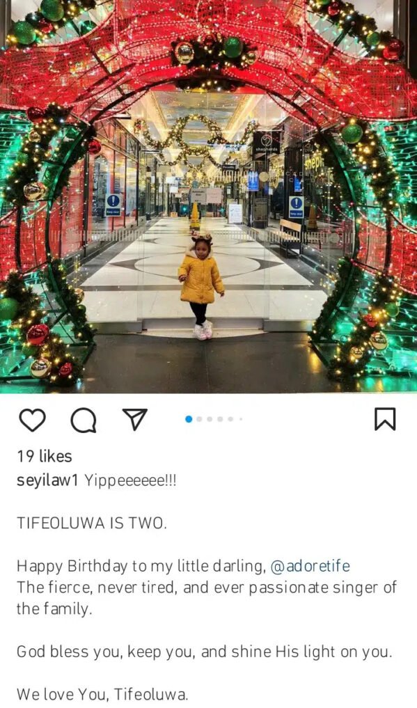
Task: Jump to the fourth carousel dot
Action: tap(220, 419)
